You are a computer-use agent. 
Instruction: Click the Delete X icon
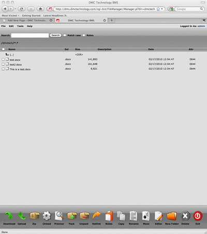(185, 216)
